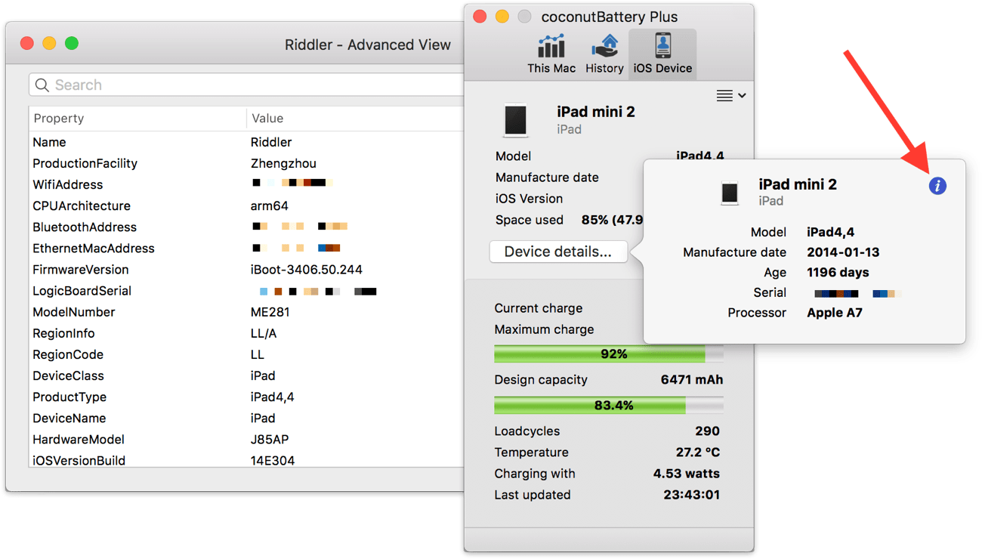Click the iPad mini 2 title in popover
Screen dimensions: 982x559
click(x=798, y=184)
